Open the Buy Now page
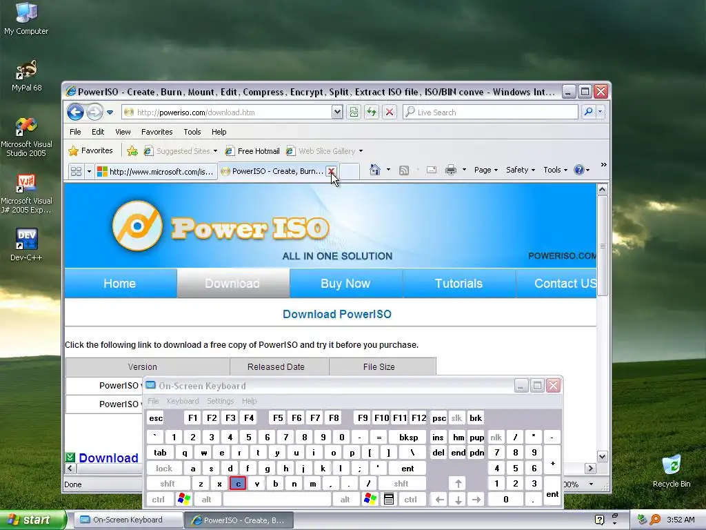 coord(345,284)
